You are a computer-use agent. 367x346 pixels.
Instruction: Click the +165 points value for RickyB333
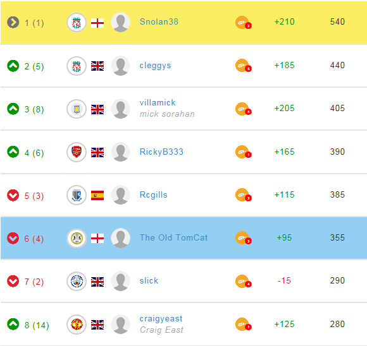click(x=284, y=152)
